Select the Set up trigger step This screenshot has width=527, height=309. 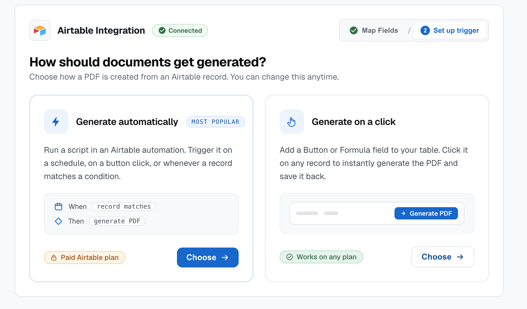point(450,30)
